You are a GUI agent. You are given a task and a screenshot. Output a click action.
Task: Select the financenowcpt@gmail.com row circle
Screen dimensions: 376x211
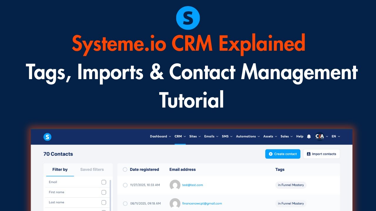pos(125,203)
